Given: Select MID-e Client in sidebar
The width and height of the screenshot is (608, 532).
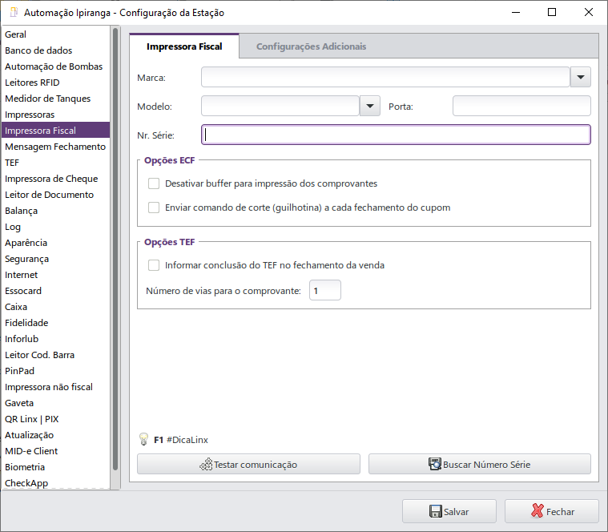Looking at the screenshot, I should 55,451.
